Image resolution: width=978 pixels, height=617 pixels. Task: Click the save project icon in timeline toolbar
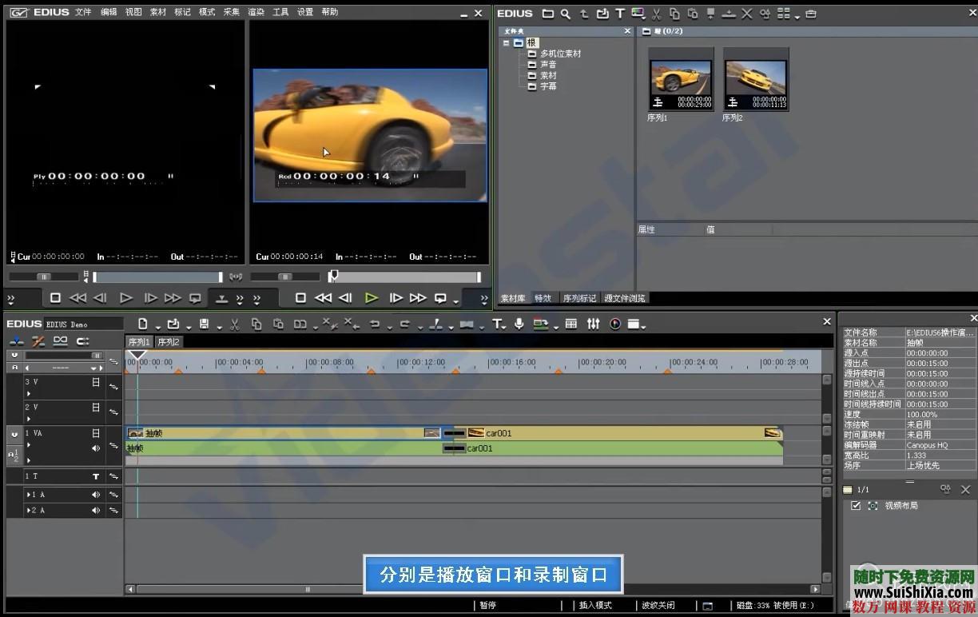pyautogui.click(x=205, y=324)
